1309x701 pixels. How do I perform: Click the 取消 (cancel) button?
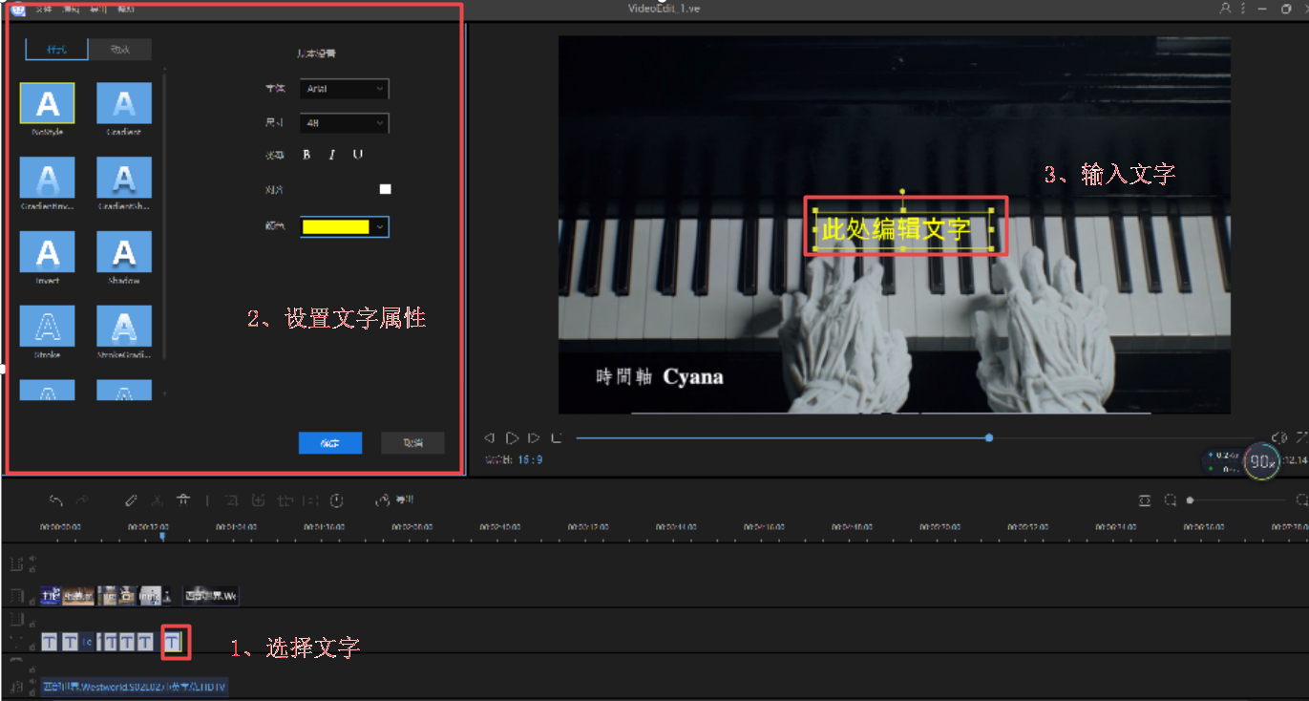(x=412, y=443)
